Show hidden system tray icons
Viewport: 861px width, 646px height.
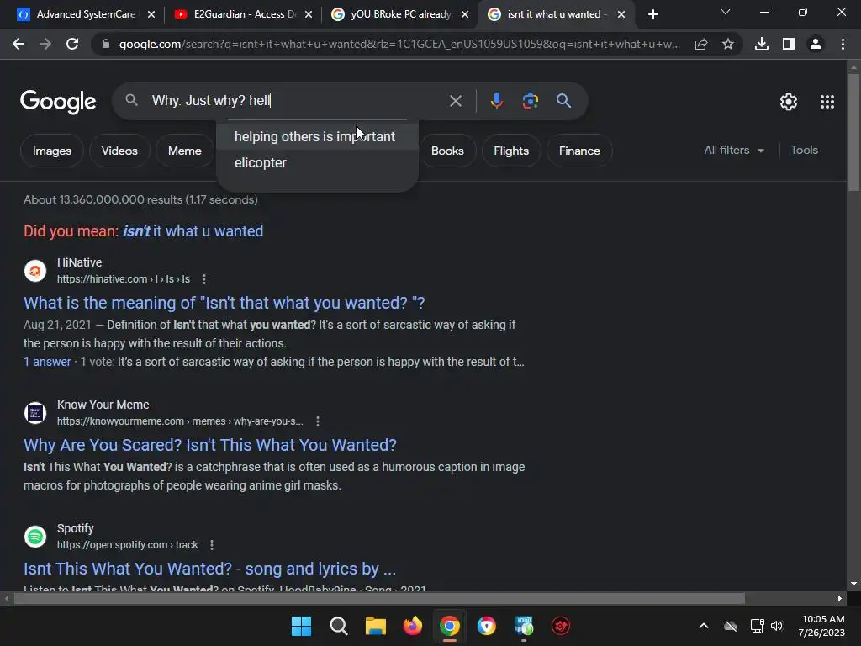pos(704,626)
